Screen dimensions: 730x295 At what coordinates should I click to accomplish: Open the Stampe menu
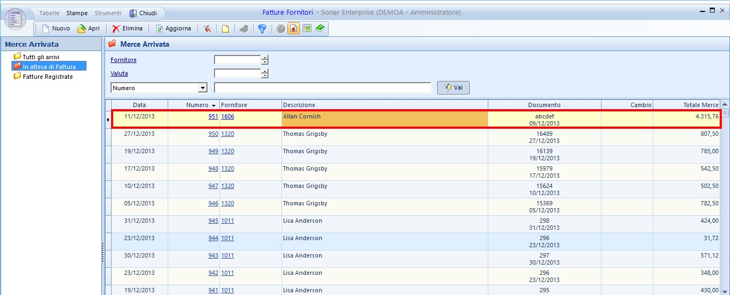click(x=77, y=13)
